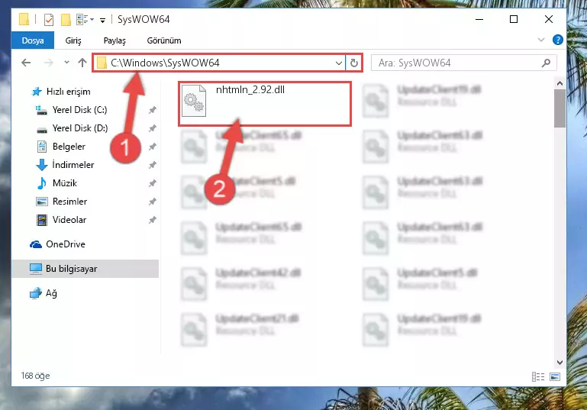Maximize the SysWOW64 window
The height and width of the screenshot is (410, 587).
pyautogui.click(x=514, y=19)
